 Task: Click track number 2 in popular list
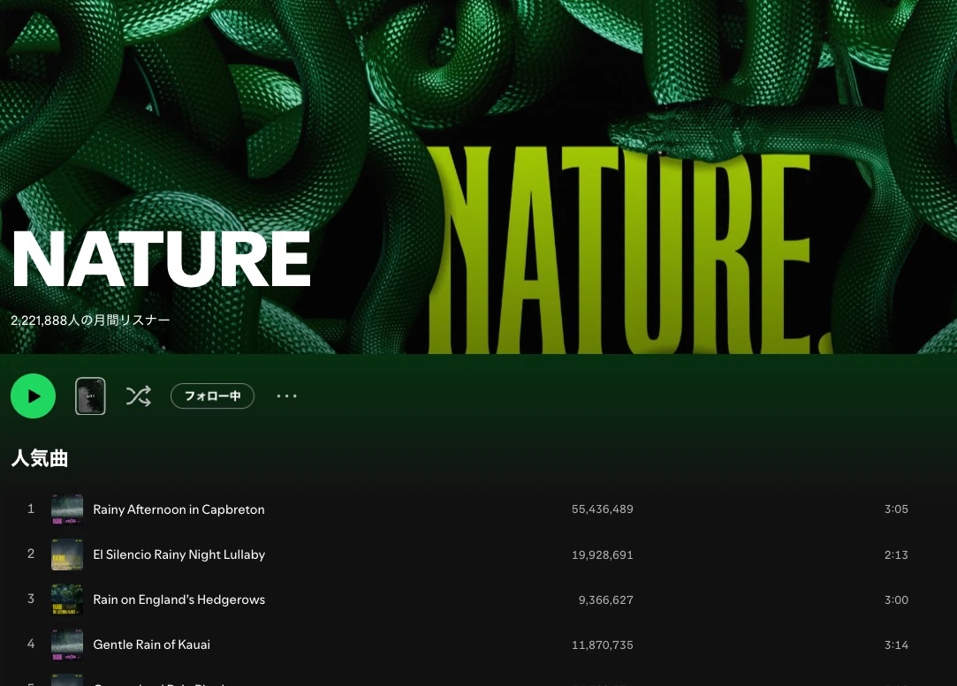tap(31, 554)
